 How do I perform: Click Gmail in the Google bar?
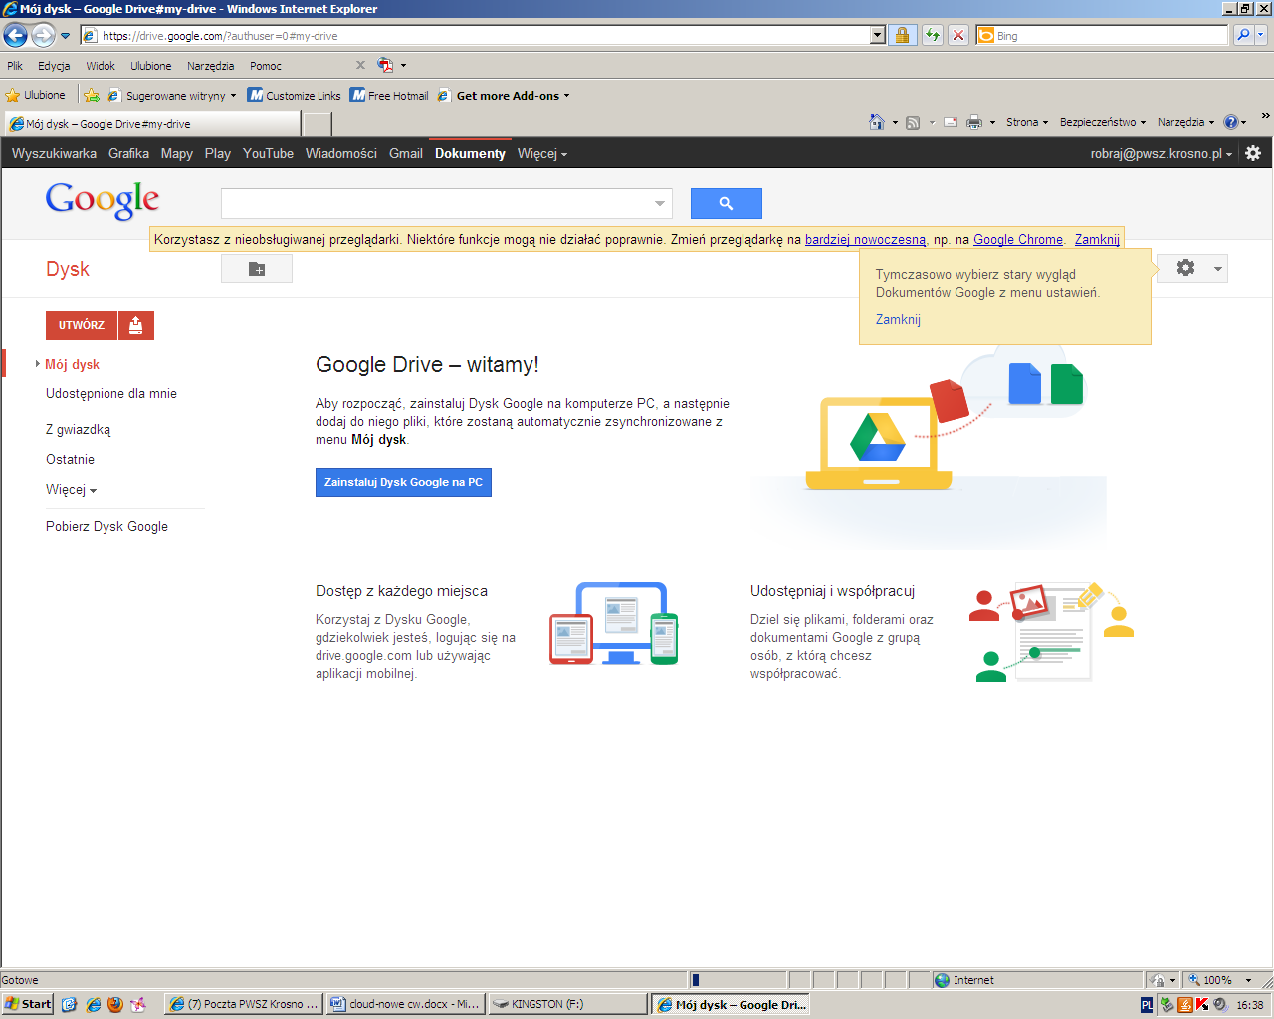(x=406, y=153)
